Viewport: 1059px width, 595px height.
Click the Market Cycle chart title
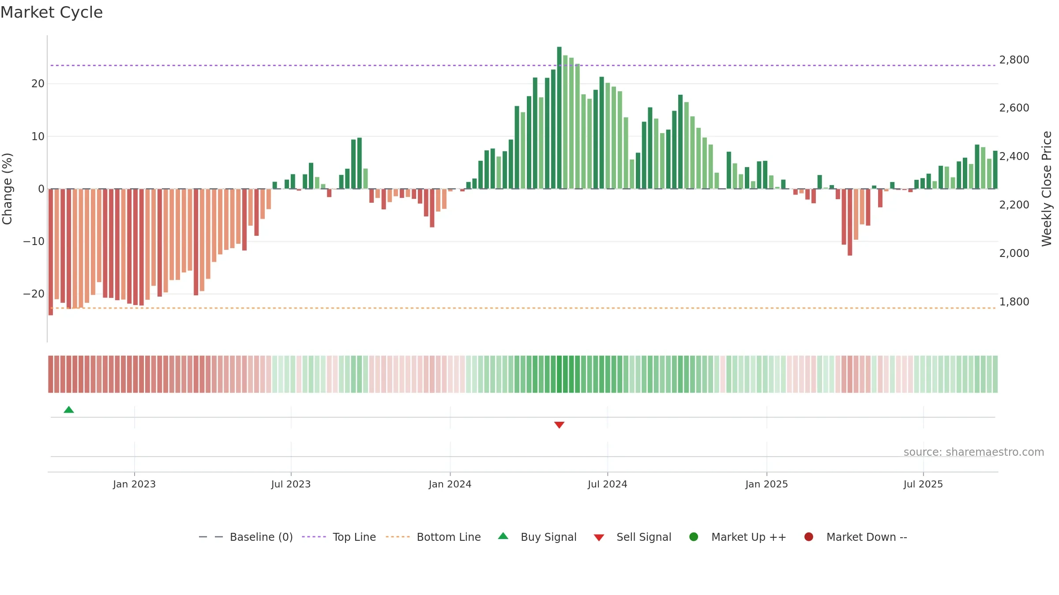click(x=52, y=12)
